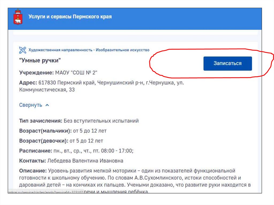Select the "Умные ручки" program title

(40, 61)
